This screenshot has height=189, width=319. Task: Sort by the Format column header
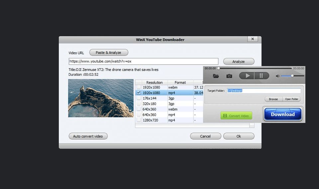coord(180,82)
